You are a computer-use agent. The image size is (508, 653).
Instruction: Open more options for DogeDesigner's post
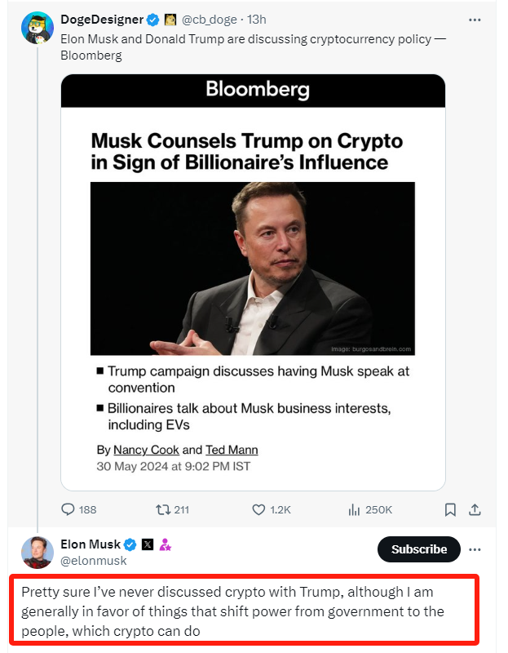pos(475,19)
